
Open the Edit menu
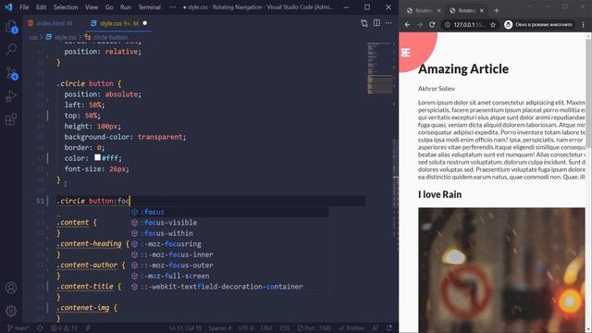point(41,7)
